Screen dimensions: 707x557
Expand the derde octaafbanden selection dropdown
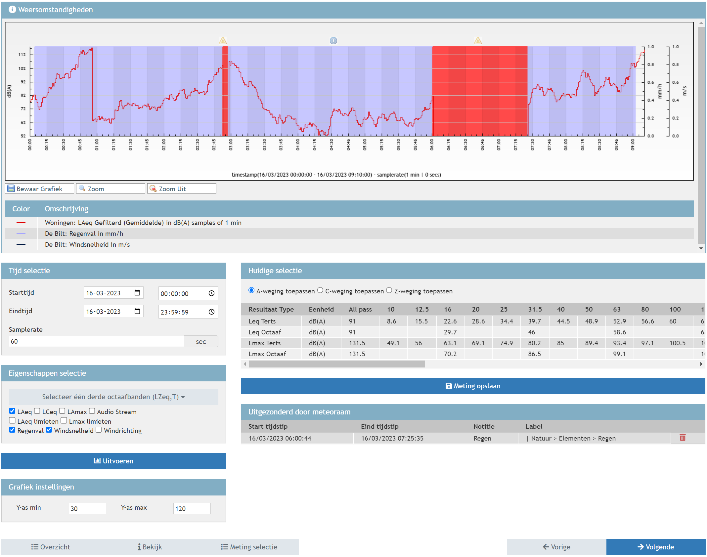tap(113, 397)
